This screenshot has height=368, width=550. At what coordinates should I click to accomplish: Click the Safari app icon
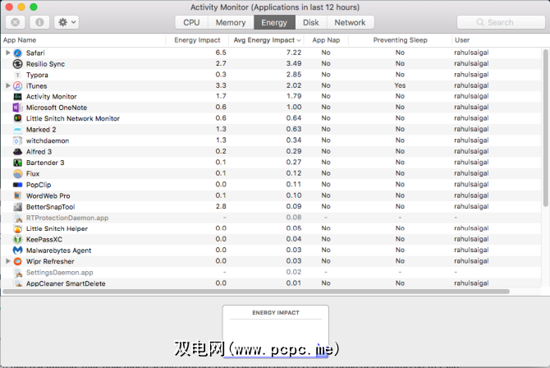pyautogui.click(x=17, y=53)
